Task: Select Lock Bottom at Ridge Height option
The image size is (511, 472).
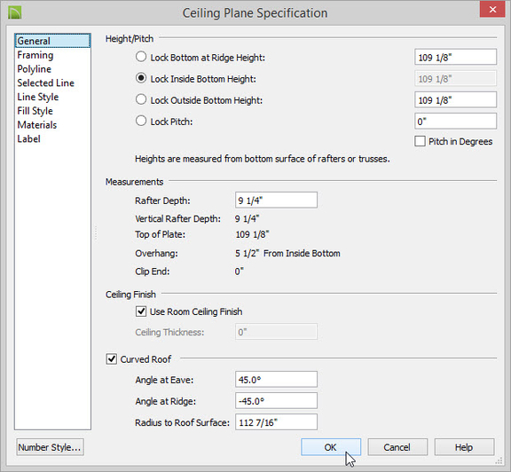Action: click(141, 57)
